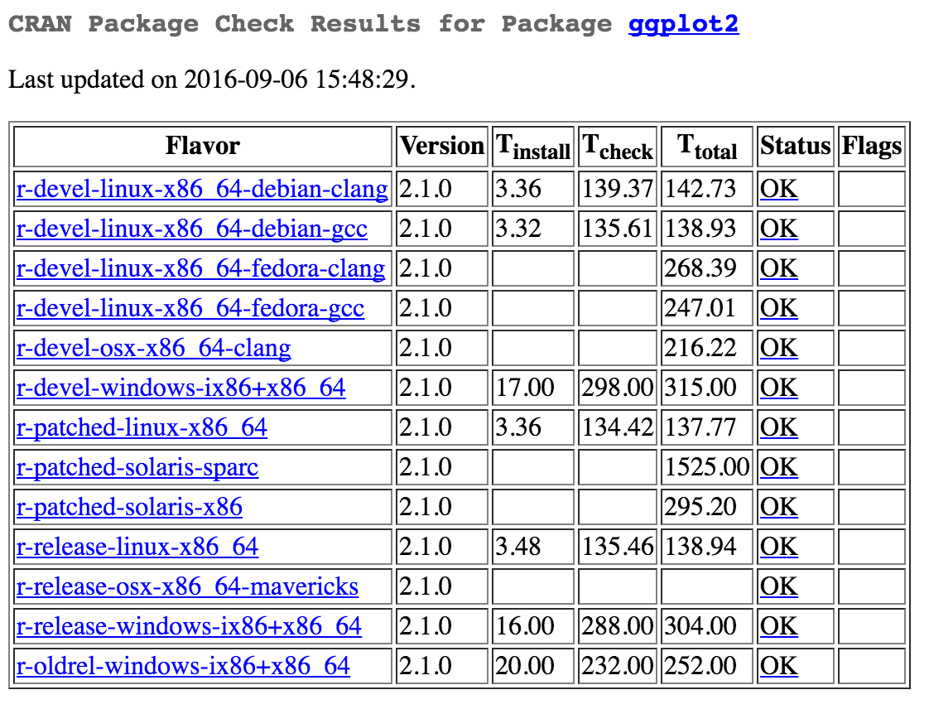Click OK status for solaris-sparc row

point(779,467)
